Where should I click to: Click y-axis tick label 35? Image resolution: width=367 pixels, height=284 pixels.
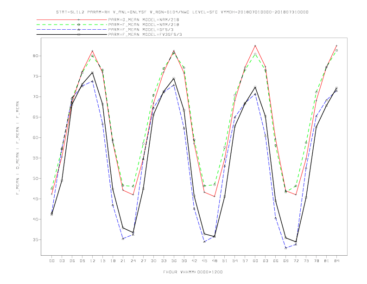(35, 240)
